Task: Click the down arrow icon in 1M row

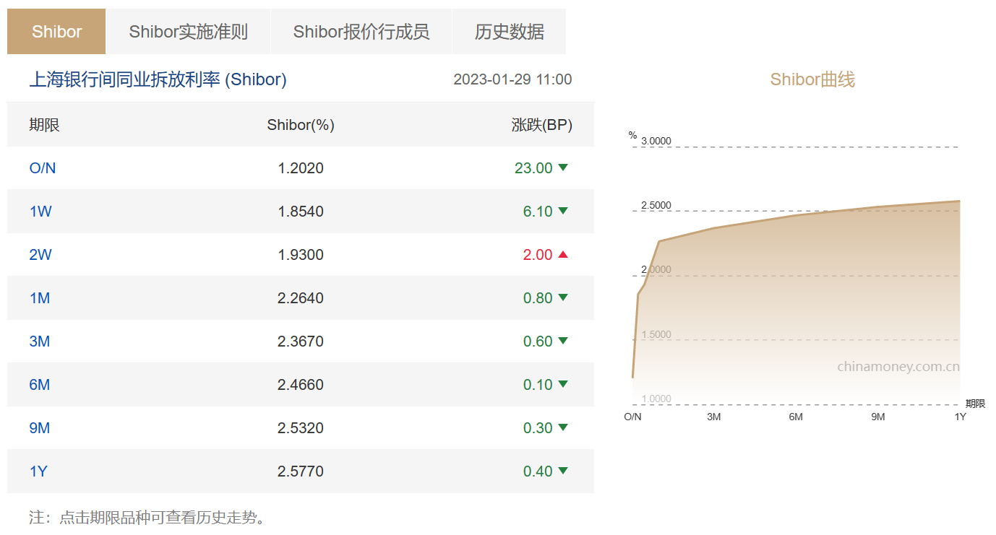Action: coord(563,297)
